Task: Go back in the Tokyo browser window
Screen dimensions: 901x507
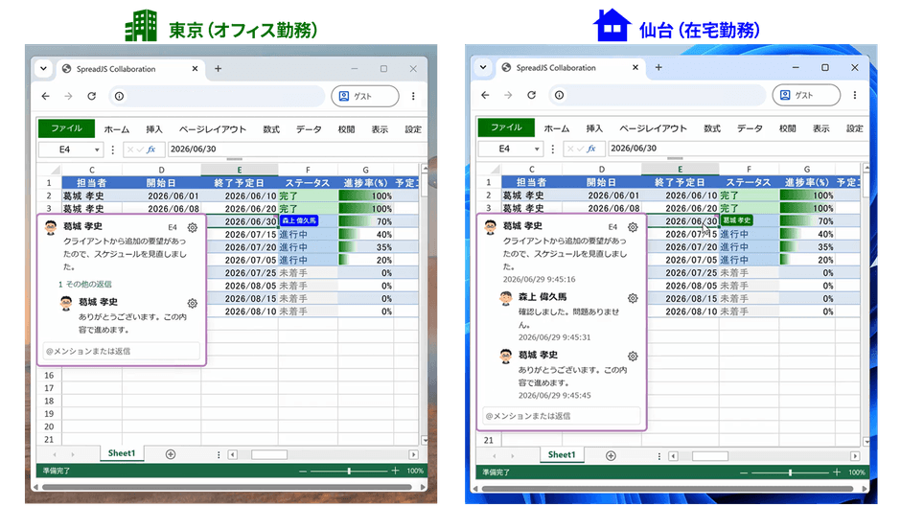Action: pyautogui.click(x=45, y=96)
